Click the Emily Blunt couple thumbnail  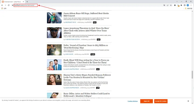pos(54,65)
